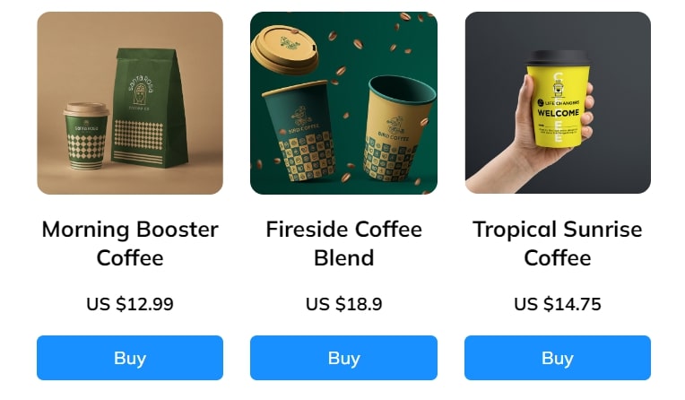Buy the Tropical Sunrise Coffee
Screen dimensions: 685x400
[x=558, y=358]
